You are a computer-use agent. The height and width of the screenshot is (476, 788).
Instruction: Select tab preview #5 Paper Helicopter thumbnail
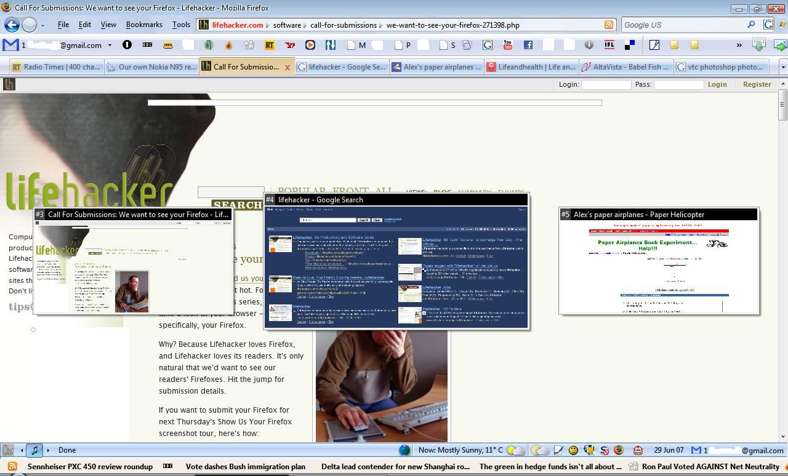(659, 261)
